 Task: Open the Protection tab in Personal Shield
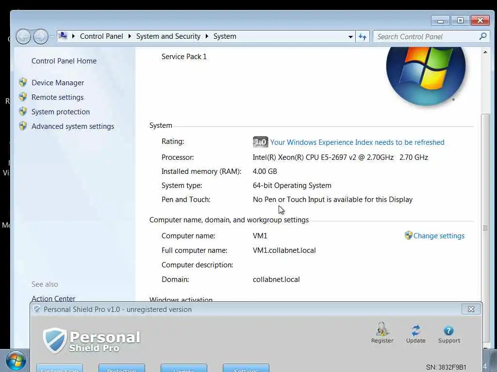pyautogui.click(x=121, y=368)
